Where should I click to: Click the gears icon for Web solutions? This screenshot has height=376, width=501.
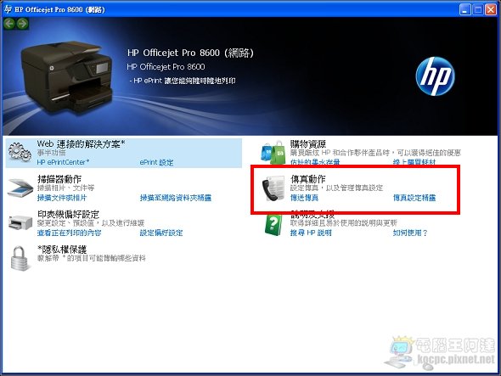[20, 152]
